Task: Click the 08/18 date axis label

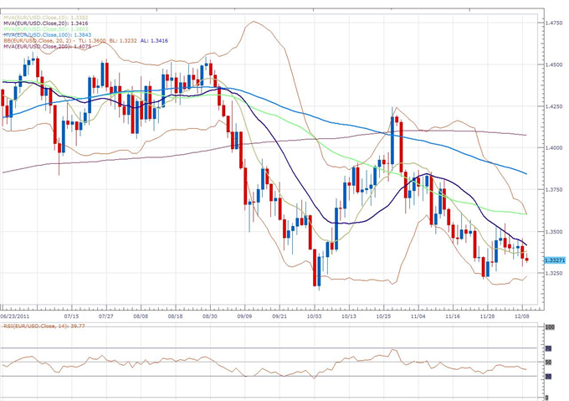Action: click(x=175, y=316)
